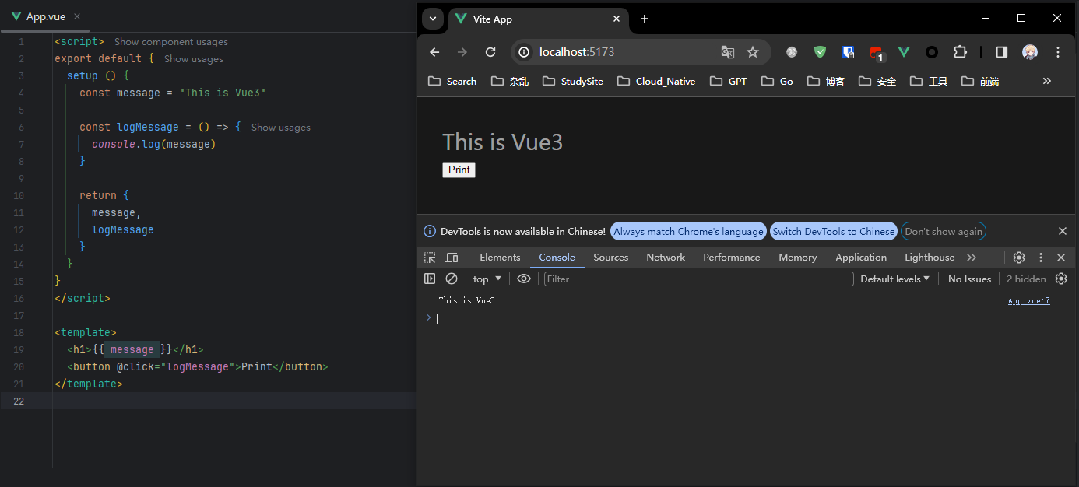The image size is (1079, 487).
Task: Open Chrome tab search dropdown arrow
Action: pos(434,19)
